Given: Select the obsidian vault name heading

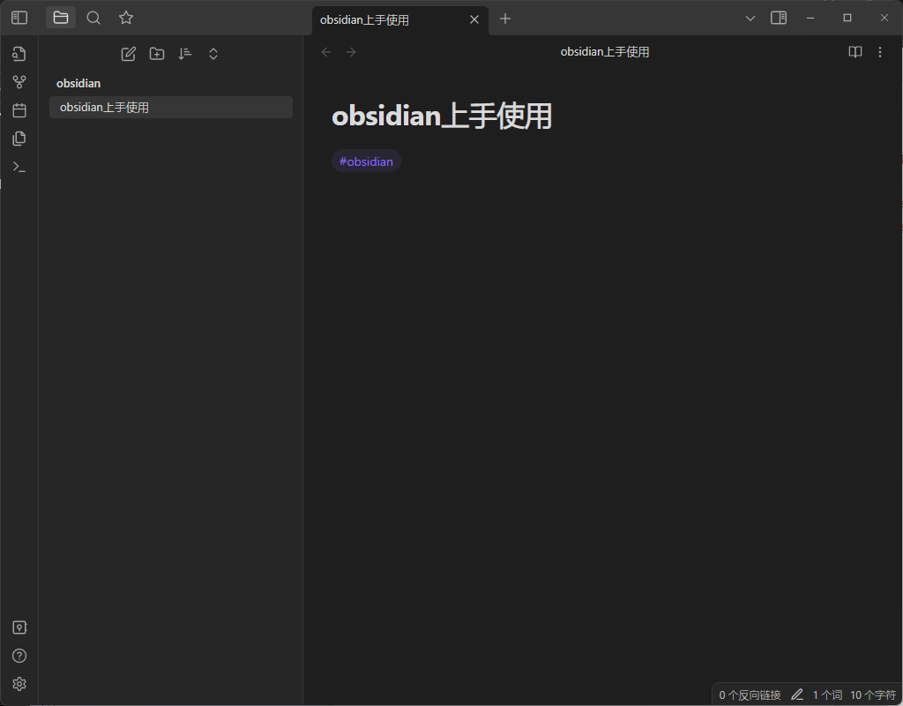Looking at the screenshot, I should point(78,84).
